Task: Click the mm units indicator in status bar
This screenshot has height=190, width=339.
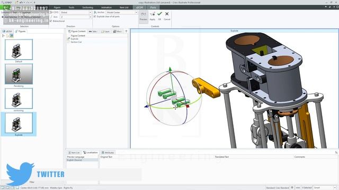Action: (298, 188)
